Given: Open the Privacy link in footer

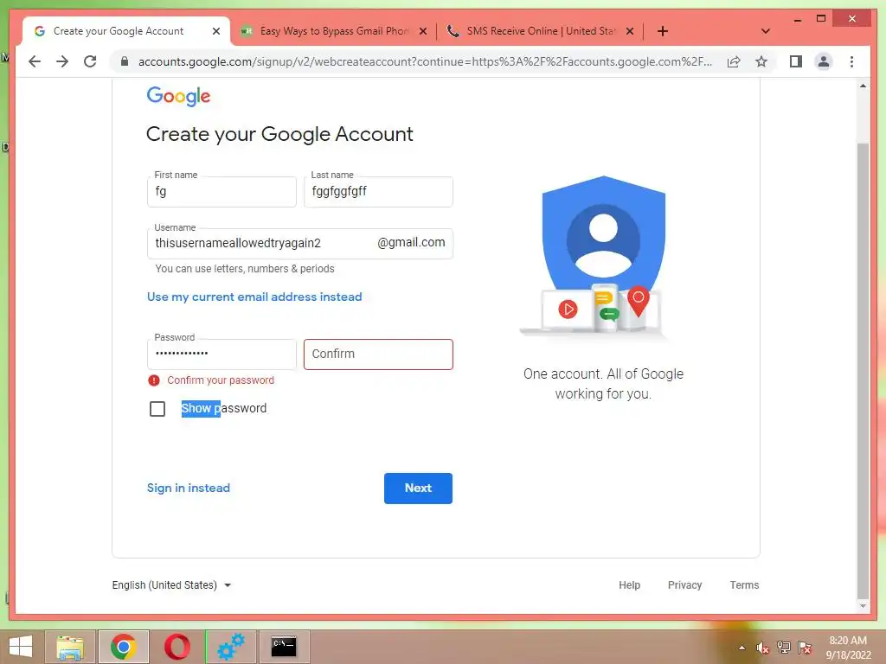Looking at the screenshot, I should click(685, 585).
